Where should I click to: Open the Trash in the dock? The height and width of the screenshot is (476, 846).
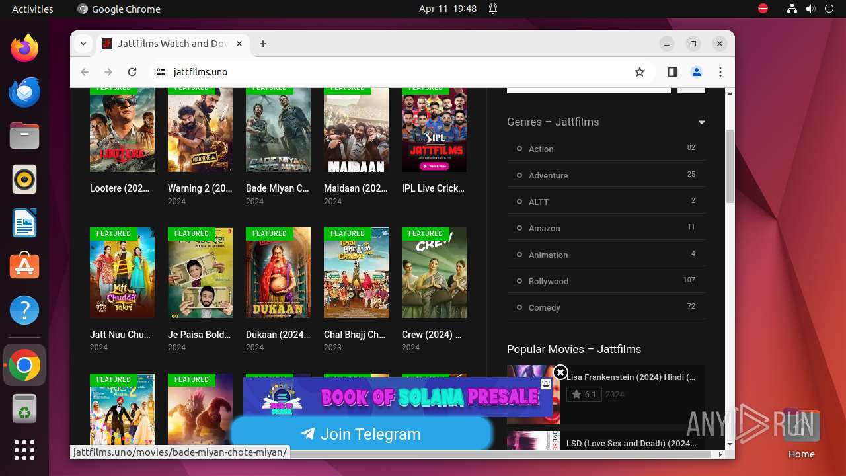coord(24,409)
